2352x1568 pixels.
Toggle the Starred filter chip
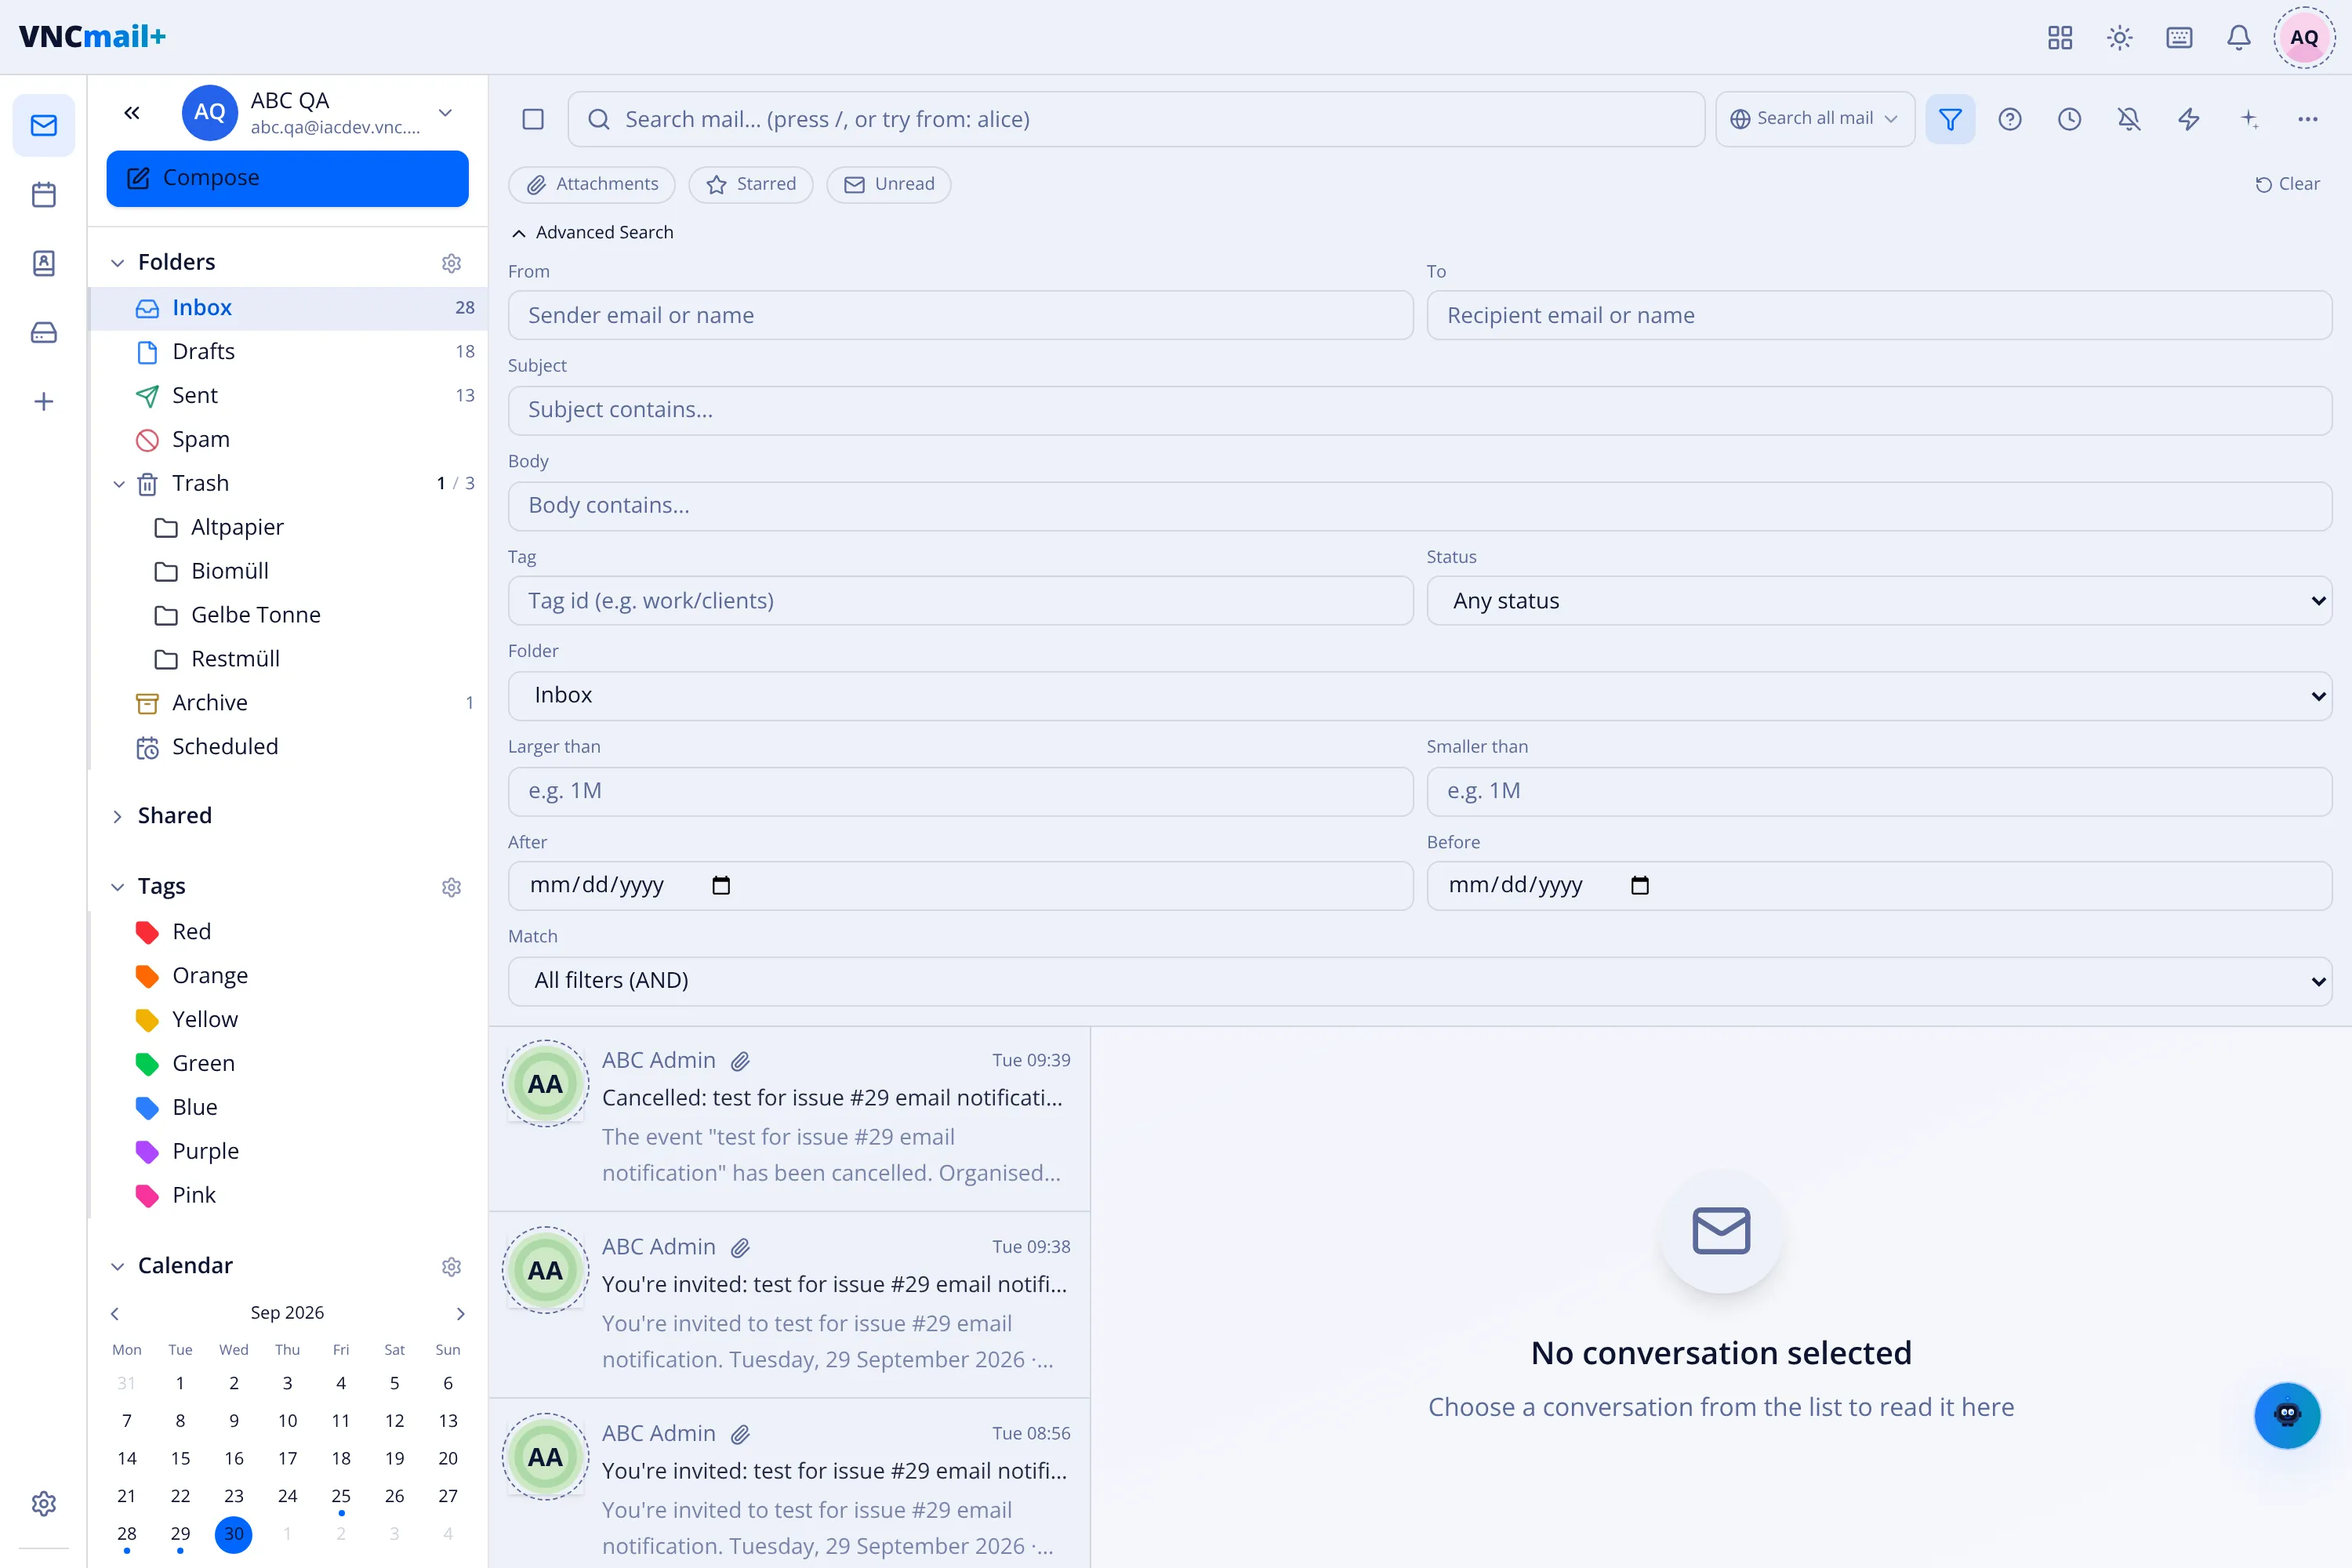point(751,184)
